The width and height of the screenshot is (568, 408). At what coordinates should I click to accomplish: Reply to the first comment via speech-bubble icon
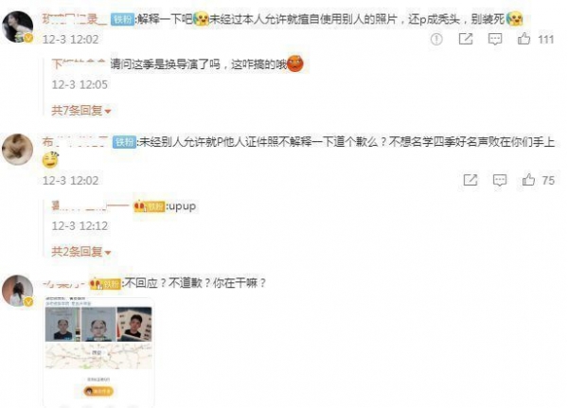point(495,39)
